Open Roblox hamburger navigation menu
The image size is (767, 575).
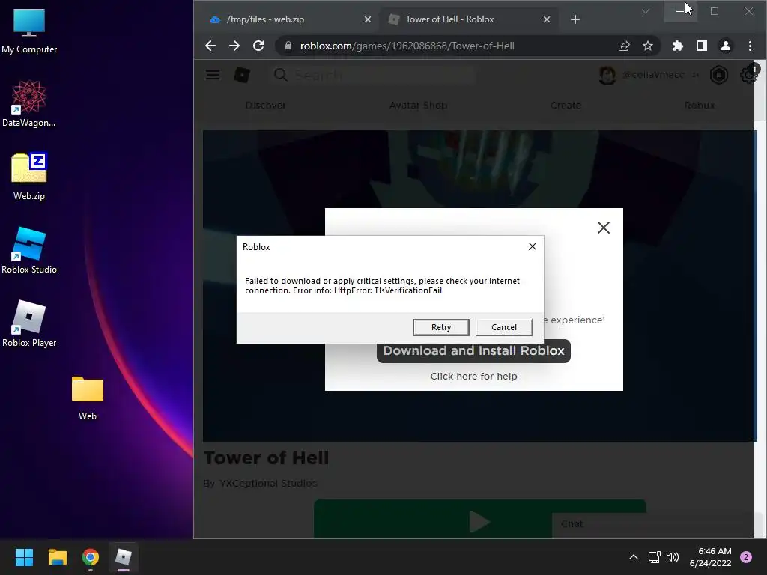click(212, 75)
